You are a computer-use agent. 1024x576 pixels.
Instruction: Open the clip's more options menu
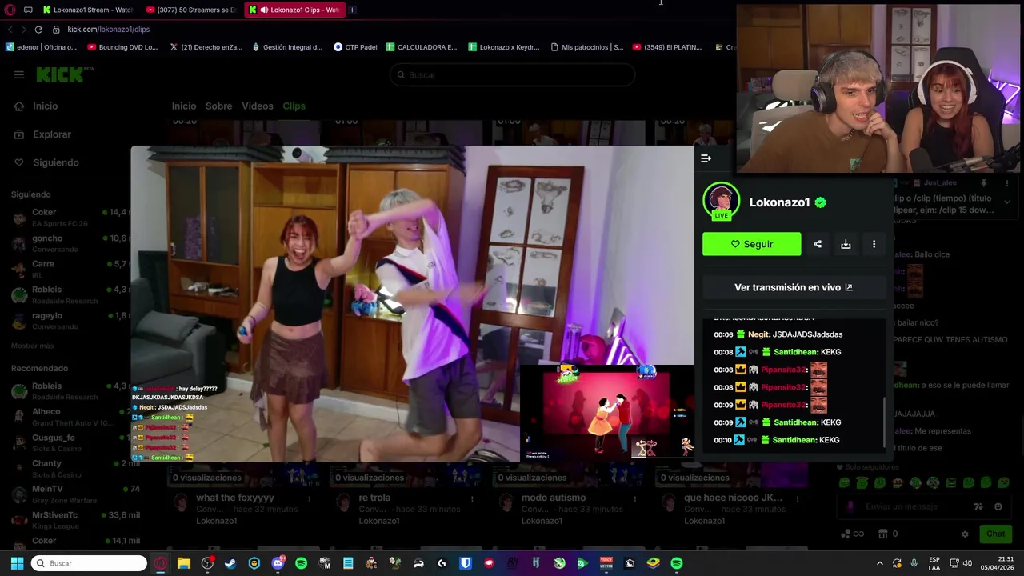pos(874,244)
